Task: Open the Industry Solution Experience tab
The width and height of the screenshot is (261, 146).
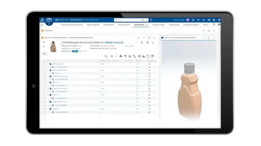Action: click(72, 25)
